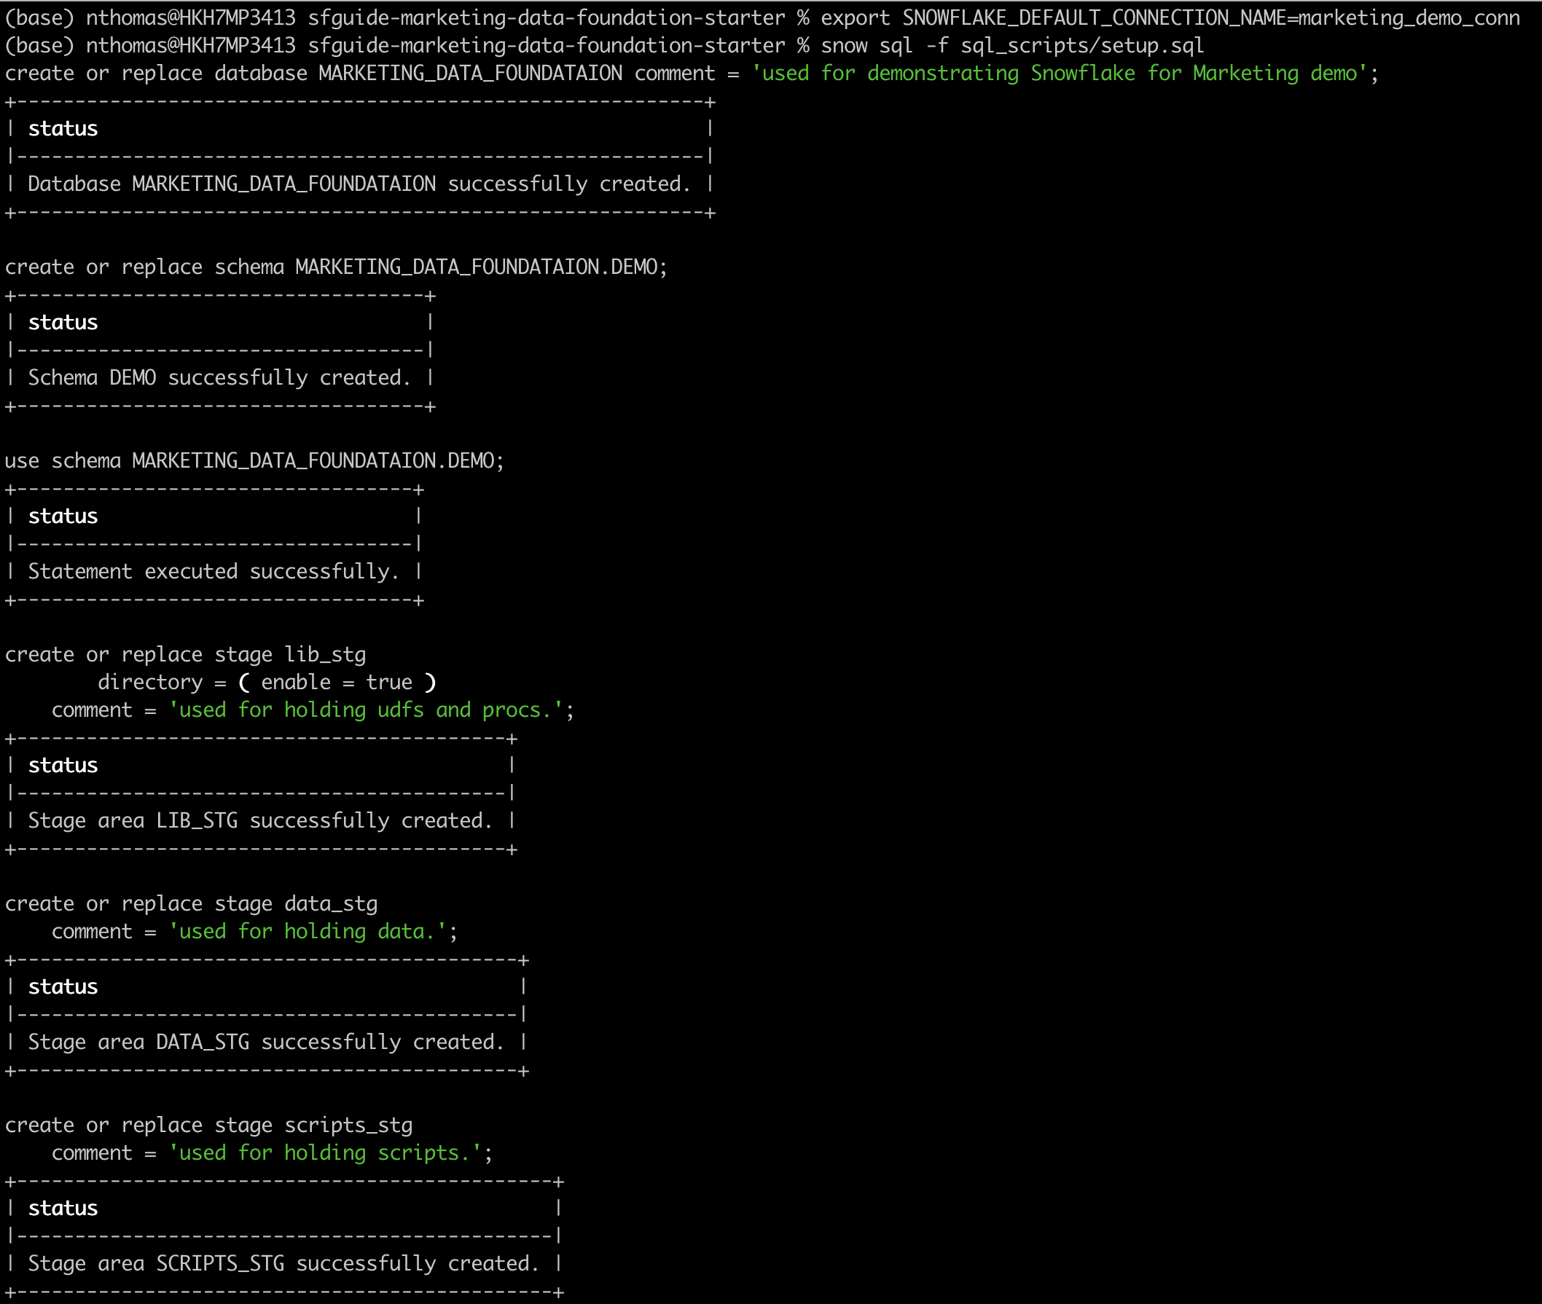The height and width of the screenshot is (1304, 1542).
Task: Click the 'snow sql -f sql_scripts/setup.sql' command
Action: [x=1011, y=46]
